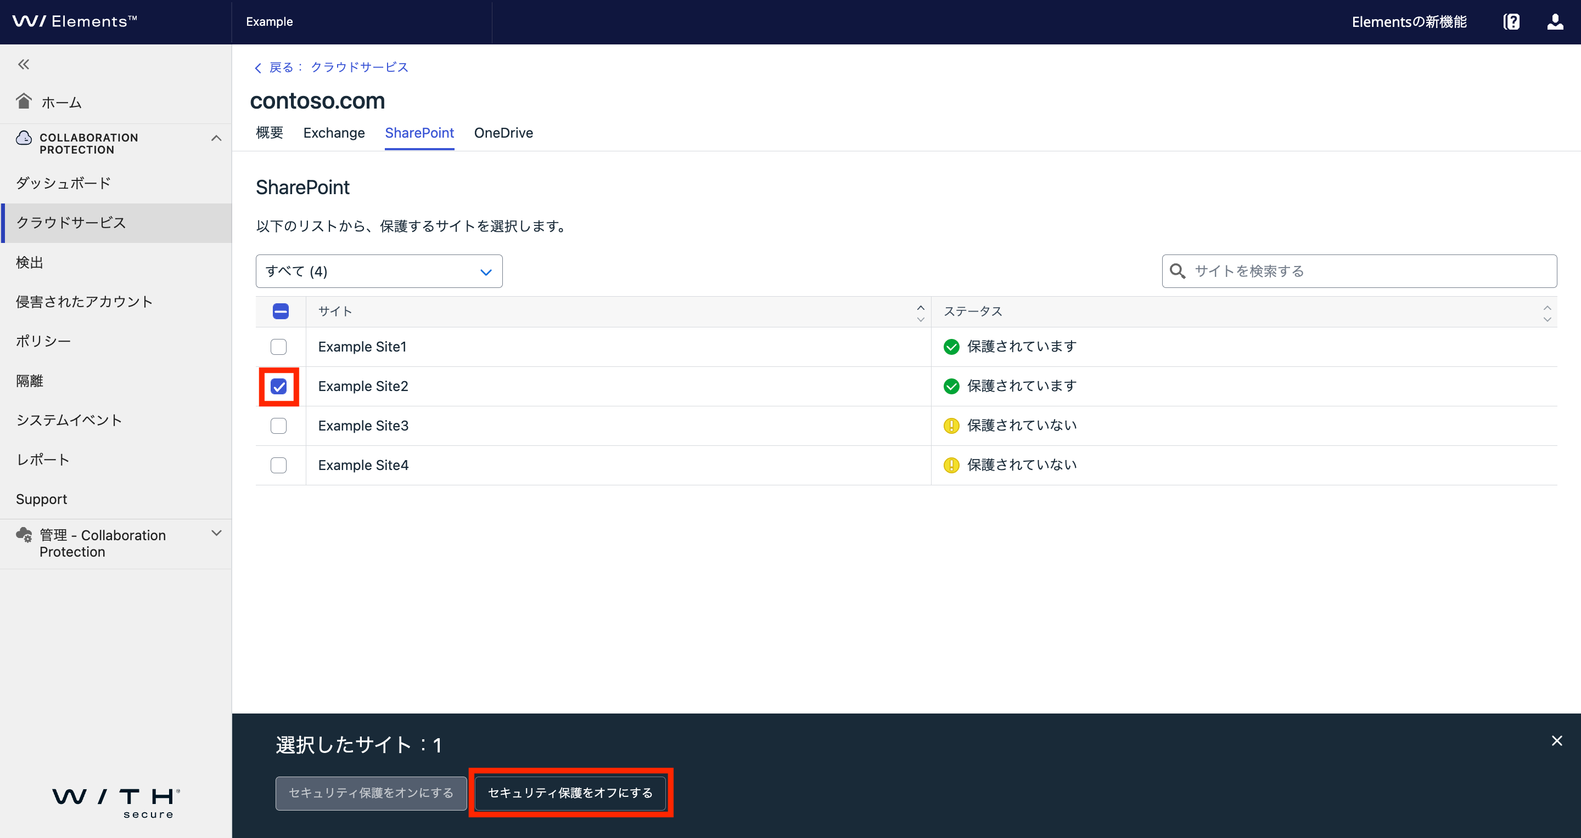Open クラウドサービス in the sidebar
The height and width of the screenshot is (838, 1581).
click(x=116, y=223)
